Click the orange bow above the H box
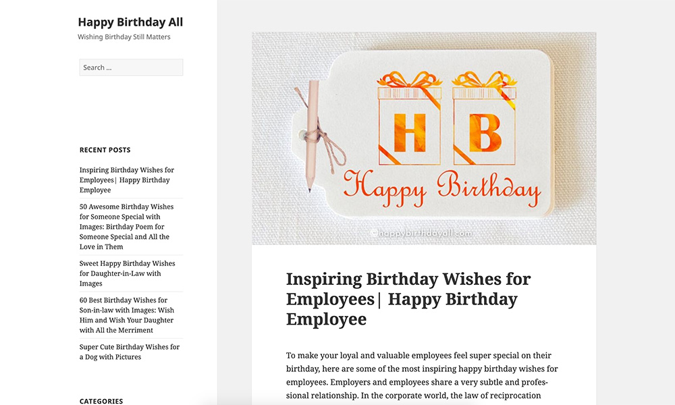Viewport: 675px width, 405px height. (410, 80)
